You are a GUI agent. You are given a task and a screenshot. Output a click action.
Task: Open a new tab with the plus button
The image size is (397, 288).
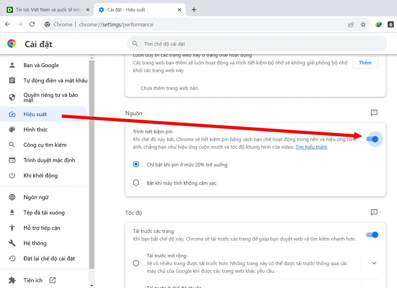[194, 10]
